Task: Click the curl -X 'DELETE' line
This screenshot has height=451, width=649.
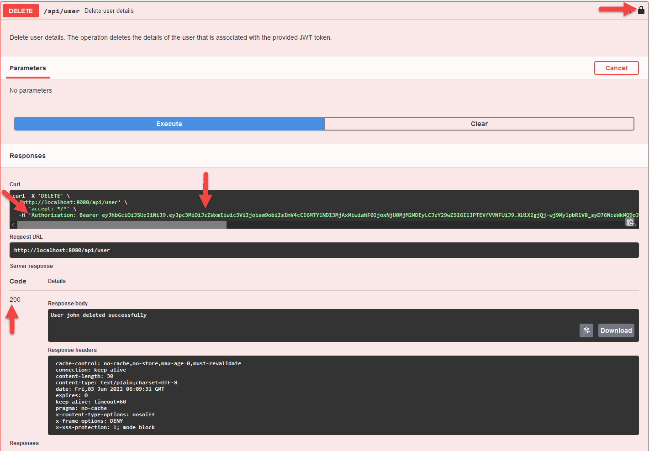Action: 41,196
